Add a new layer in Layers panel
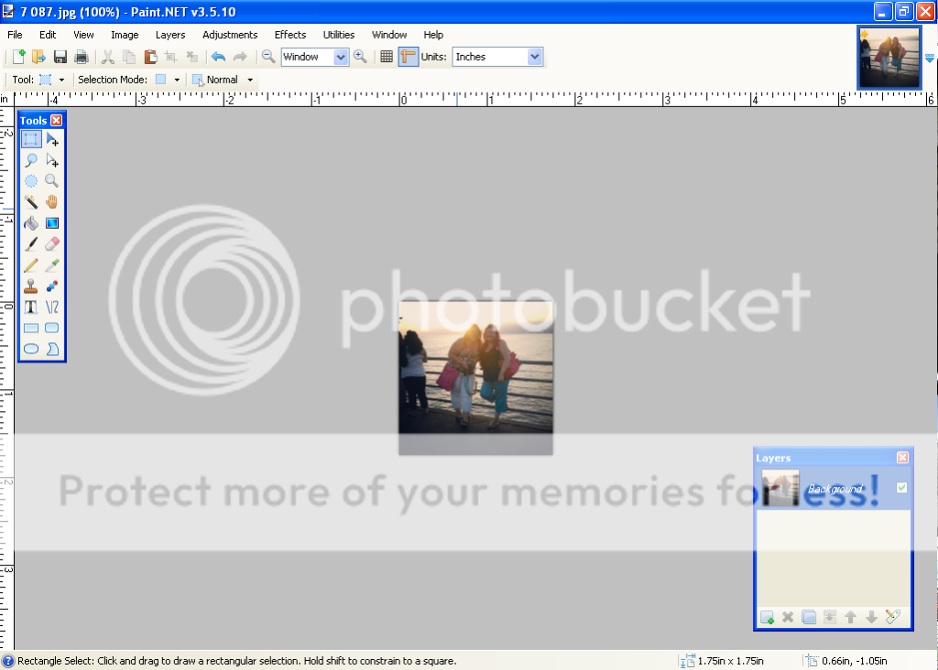Screen dimensions: 938x670 tap(767, 618)
